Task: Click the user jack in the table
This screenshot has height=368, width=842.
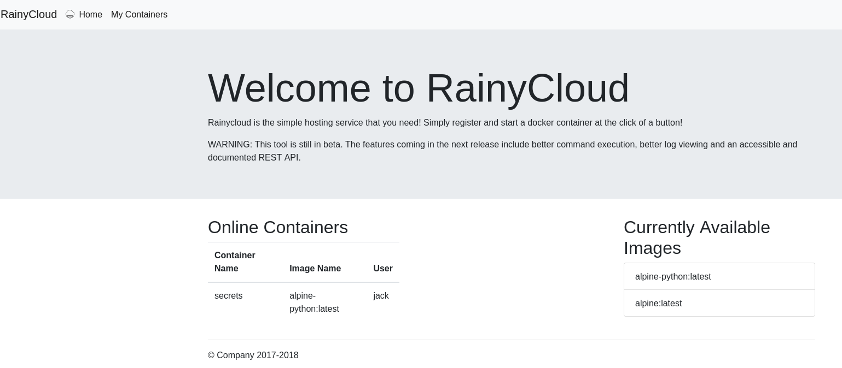Action: click(381, 296)
